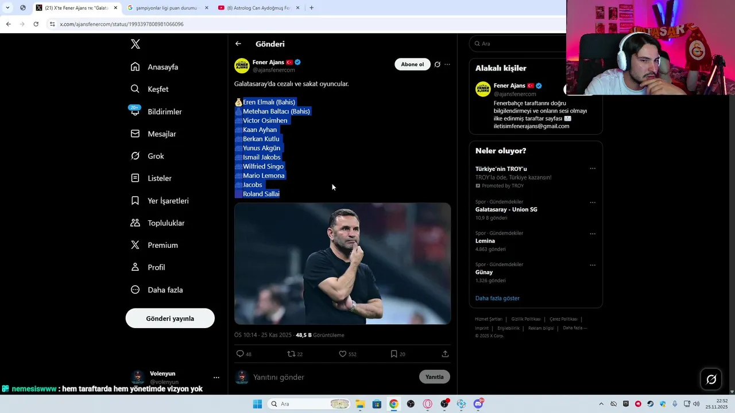Viewport: 735px width, 413px height.
Task: Open more options for Günay trend
Action: (593, 265)
